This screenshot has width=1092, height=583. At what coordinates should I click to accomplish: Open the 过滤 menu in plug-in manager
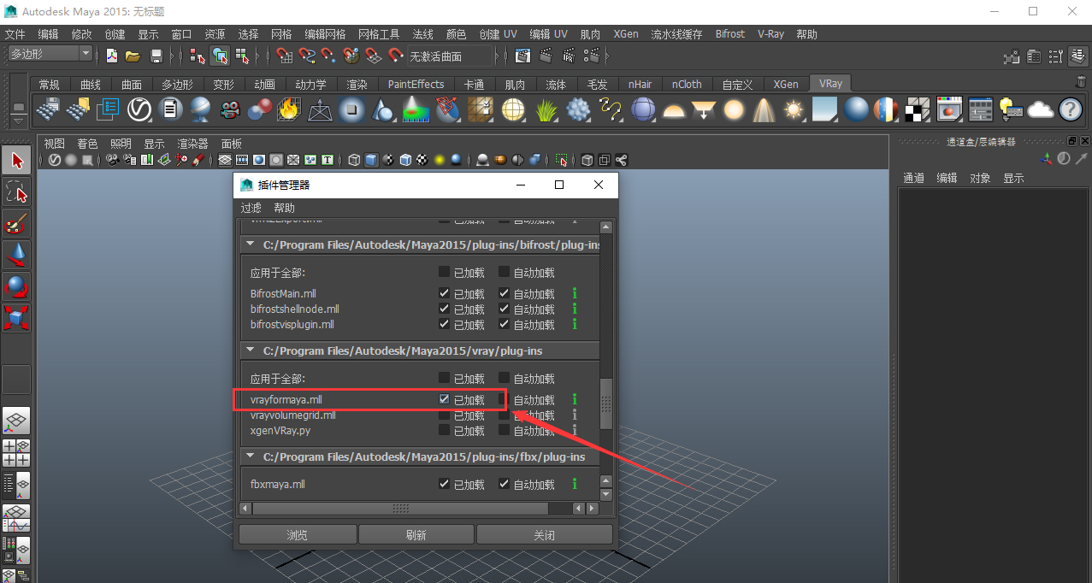(x=251, y=208)
